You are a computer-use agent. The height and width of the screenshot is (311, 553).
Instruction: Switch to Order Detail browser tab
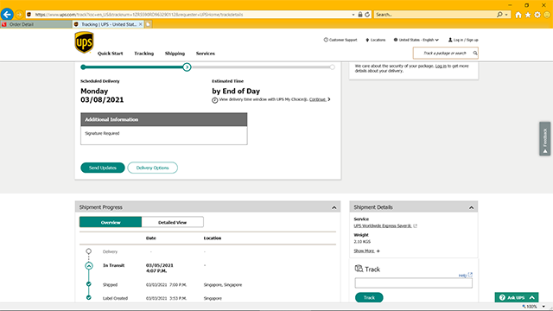tap(36, 24)
